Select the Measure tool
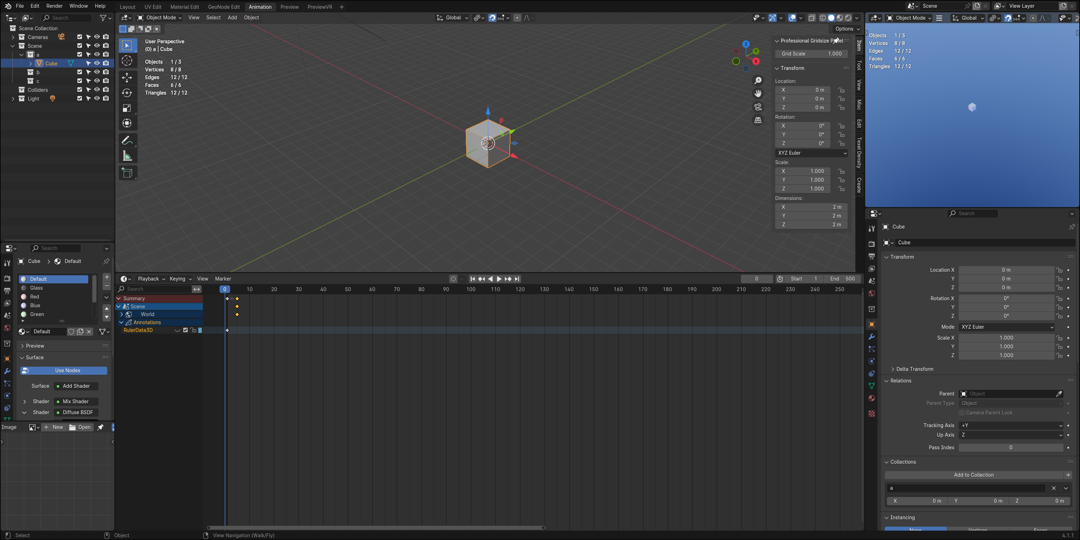This screenshot has width=1080, height=540. 127,156
